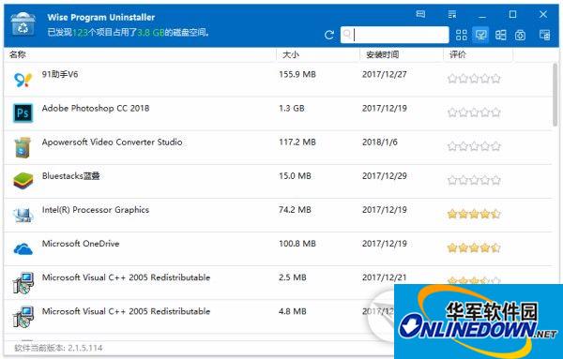This screenshot has width=563, height=359.
Task: Click Intel Processor Graphics rating stars
Action: coord(474,214)
